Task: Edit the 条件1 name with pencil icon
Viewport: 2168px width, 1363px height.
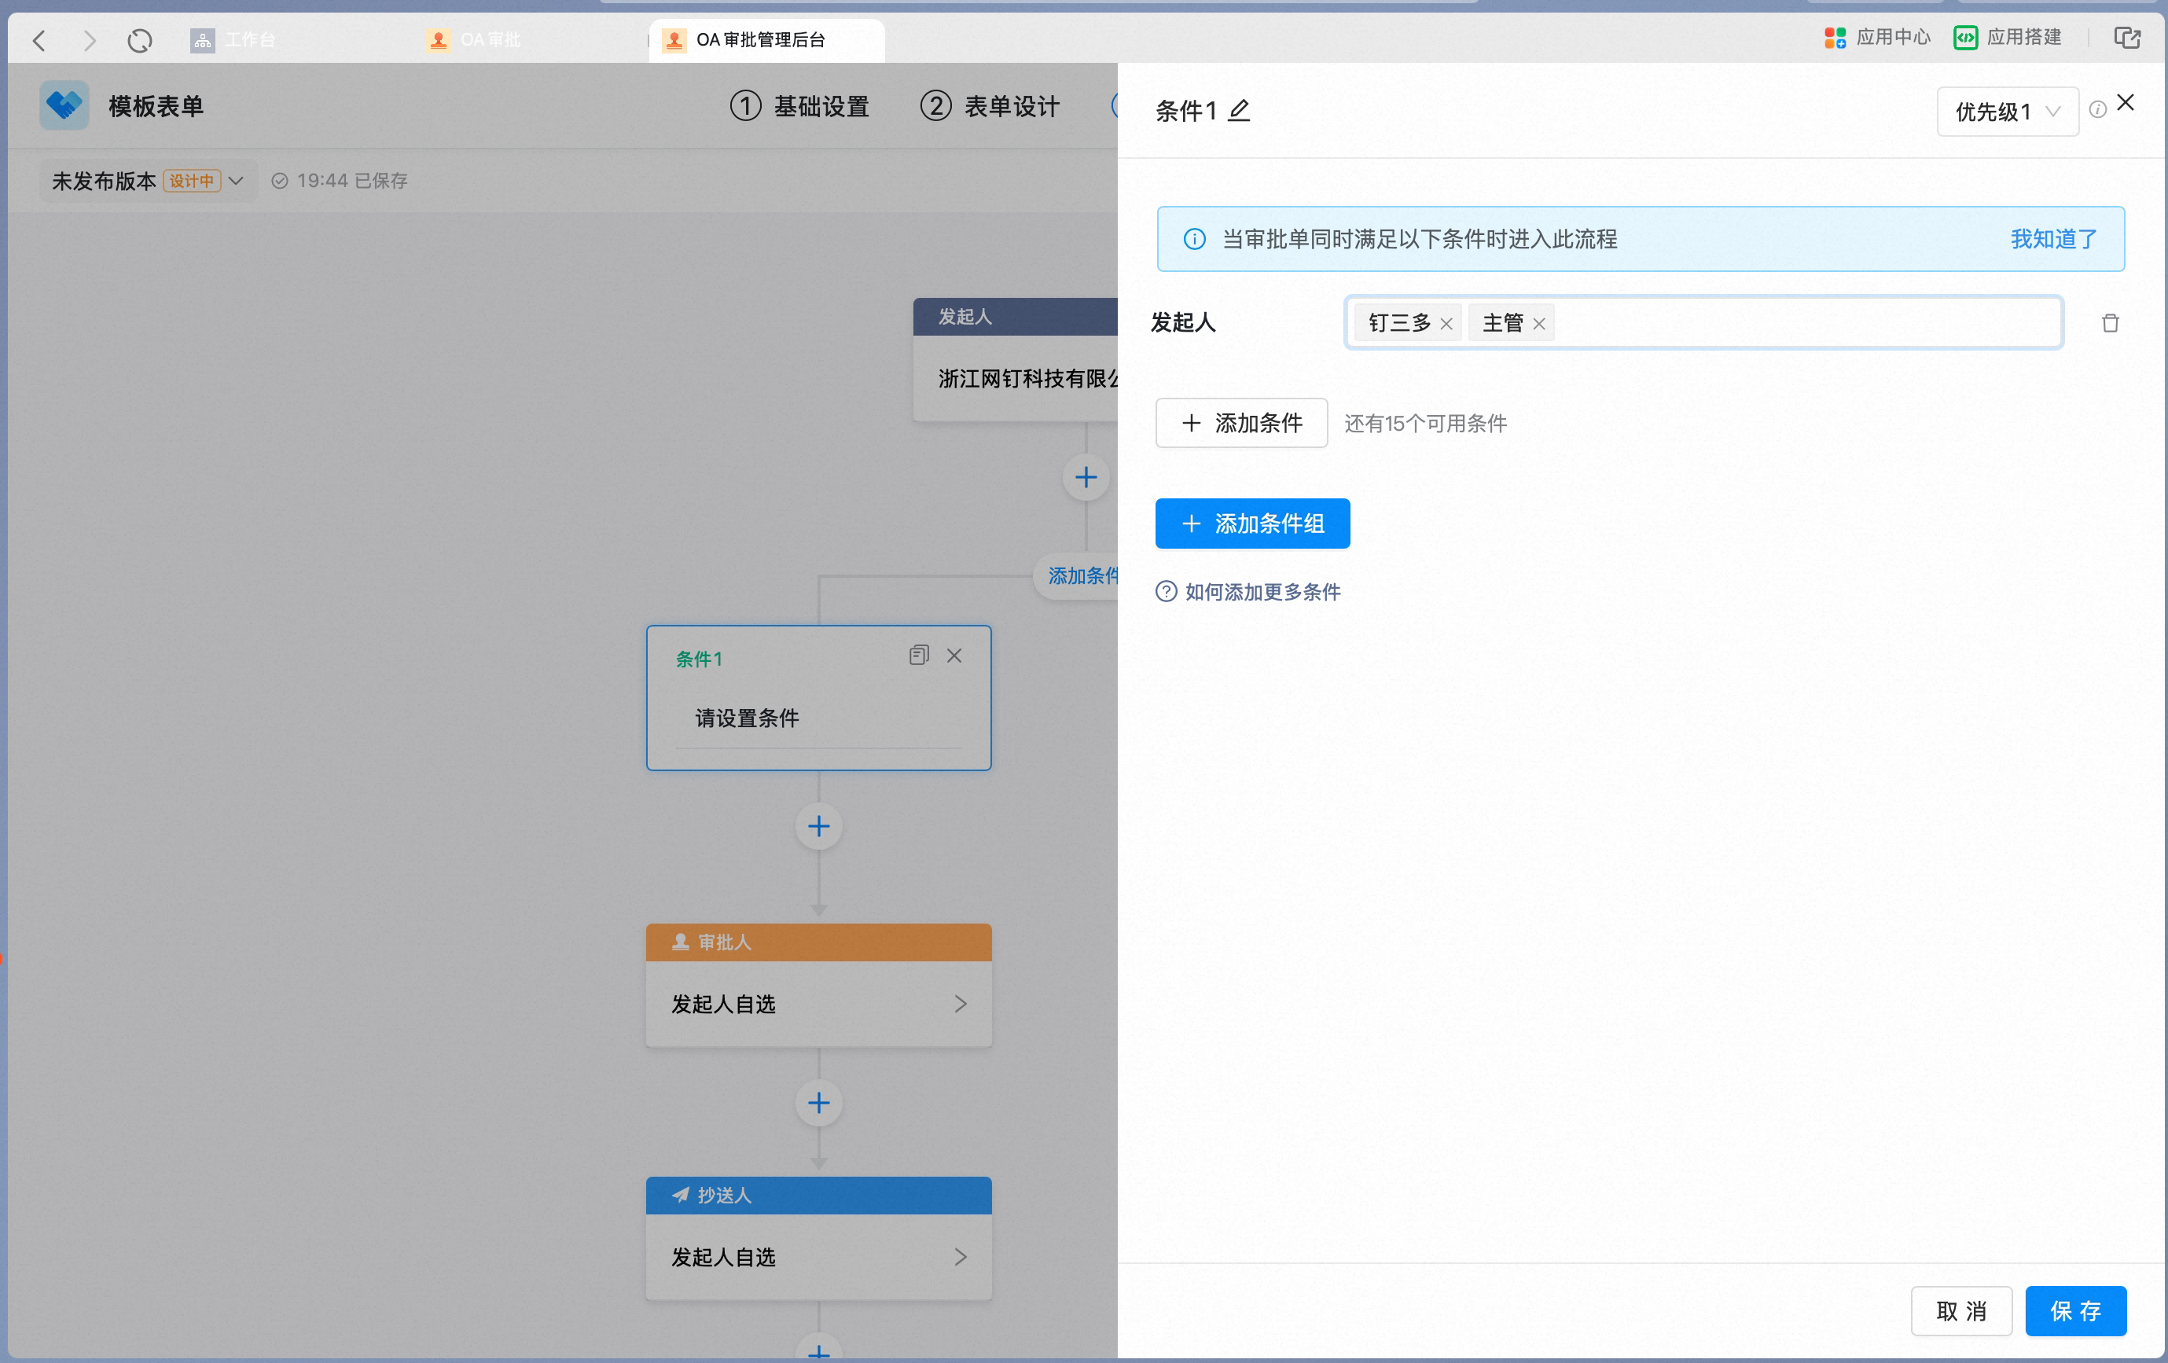Action: coord(1239,111)
